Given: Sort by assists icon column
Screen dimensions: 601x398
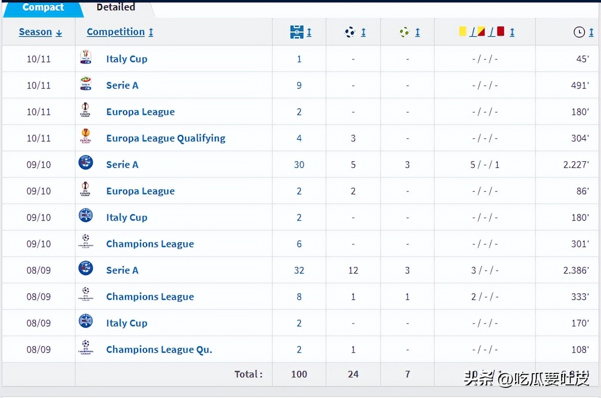Looking at the screenshot, I should click(409, 32).
